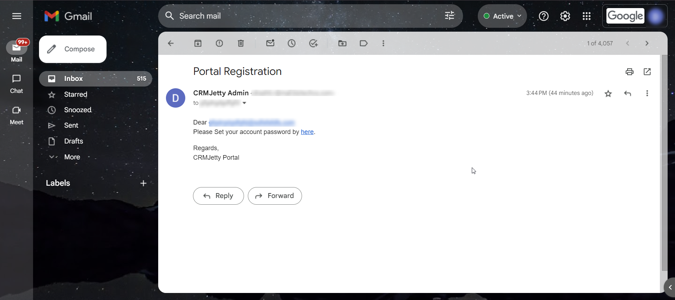Open the email in a new window
Image resolution: width=675 pixels, height=300 pixels.
click(x=647, y=72)
